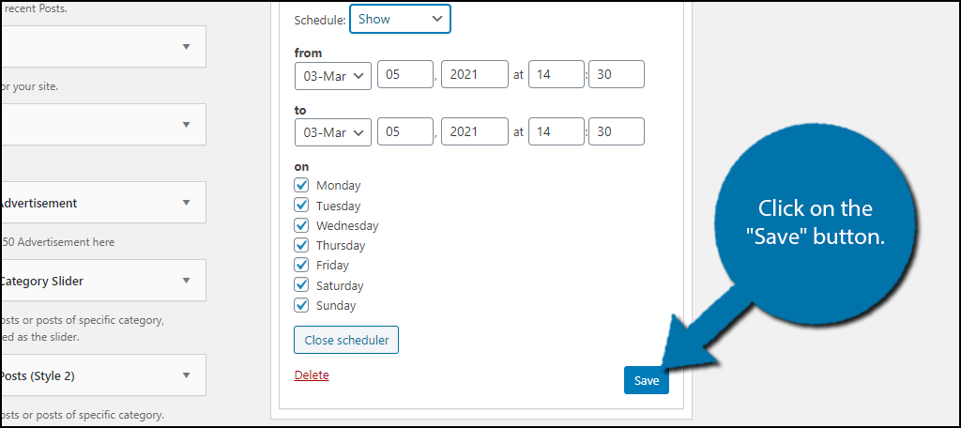The image size is (961, 428).
Task: Toggle the Thursday checkbox
Action: 301,245
